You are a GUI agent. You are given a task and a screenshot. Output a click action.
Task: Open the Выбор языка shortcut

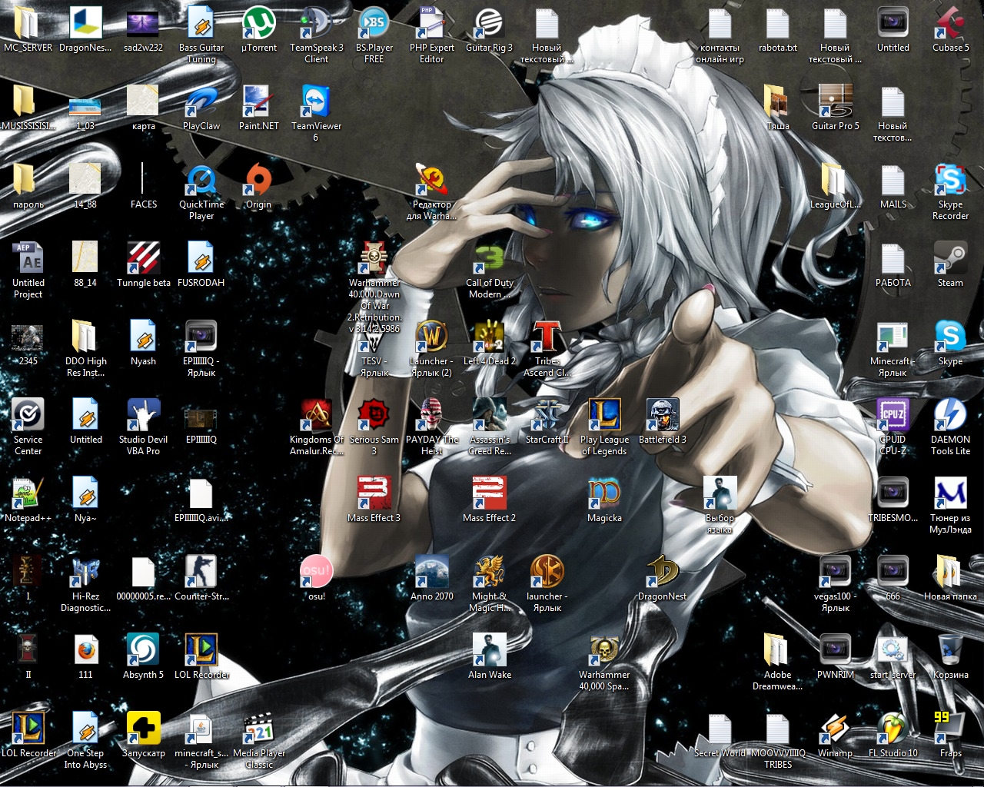pos(720,493)
